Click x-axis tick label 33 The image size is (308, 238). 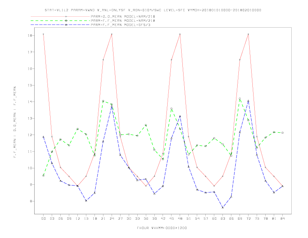point(137,219)
